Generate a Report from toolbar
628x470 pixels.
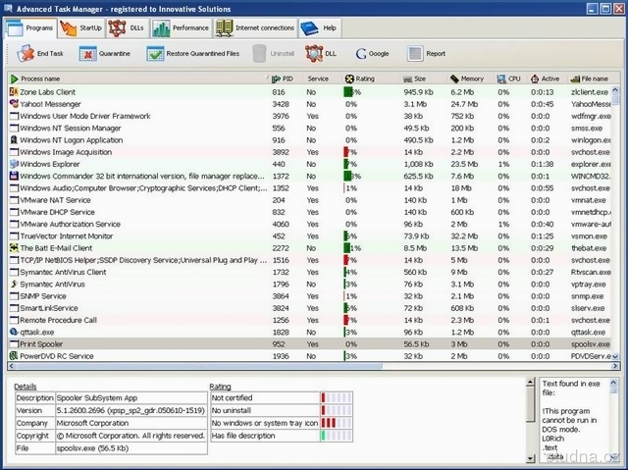point(426,54)
